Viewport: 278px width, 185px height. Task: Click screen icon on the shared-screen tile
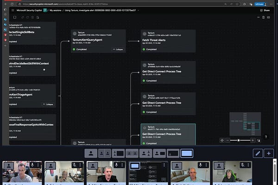click(x=135, y=166)
